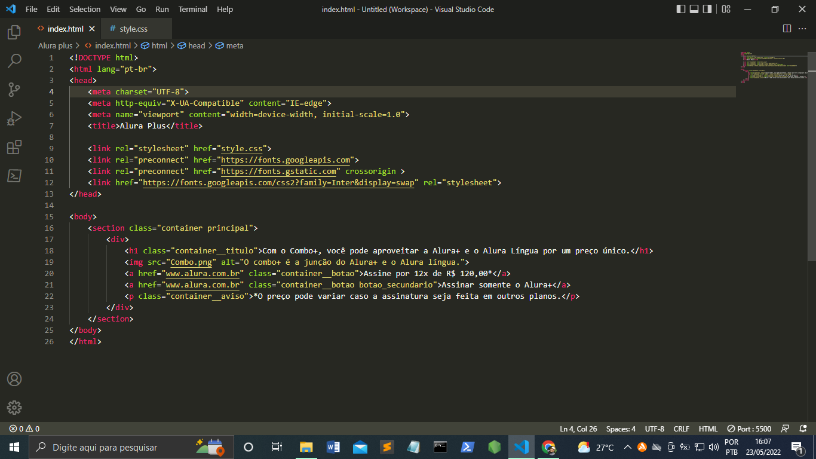This screenshot has width=816, height=459.
Task: Open the Selection menu
Action: pos(85,9)
